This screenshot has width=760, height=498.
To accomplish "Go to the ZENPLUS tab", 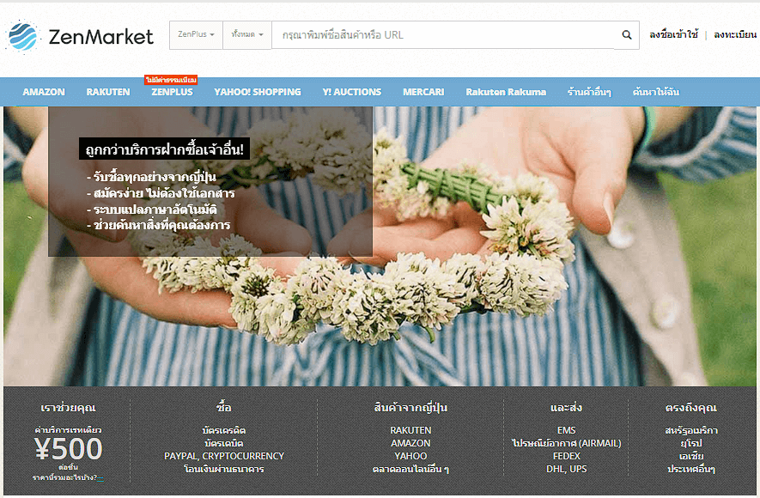I will [x=172, y=92].
